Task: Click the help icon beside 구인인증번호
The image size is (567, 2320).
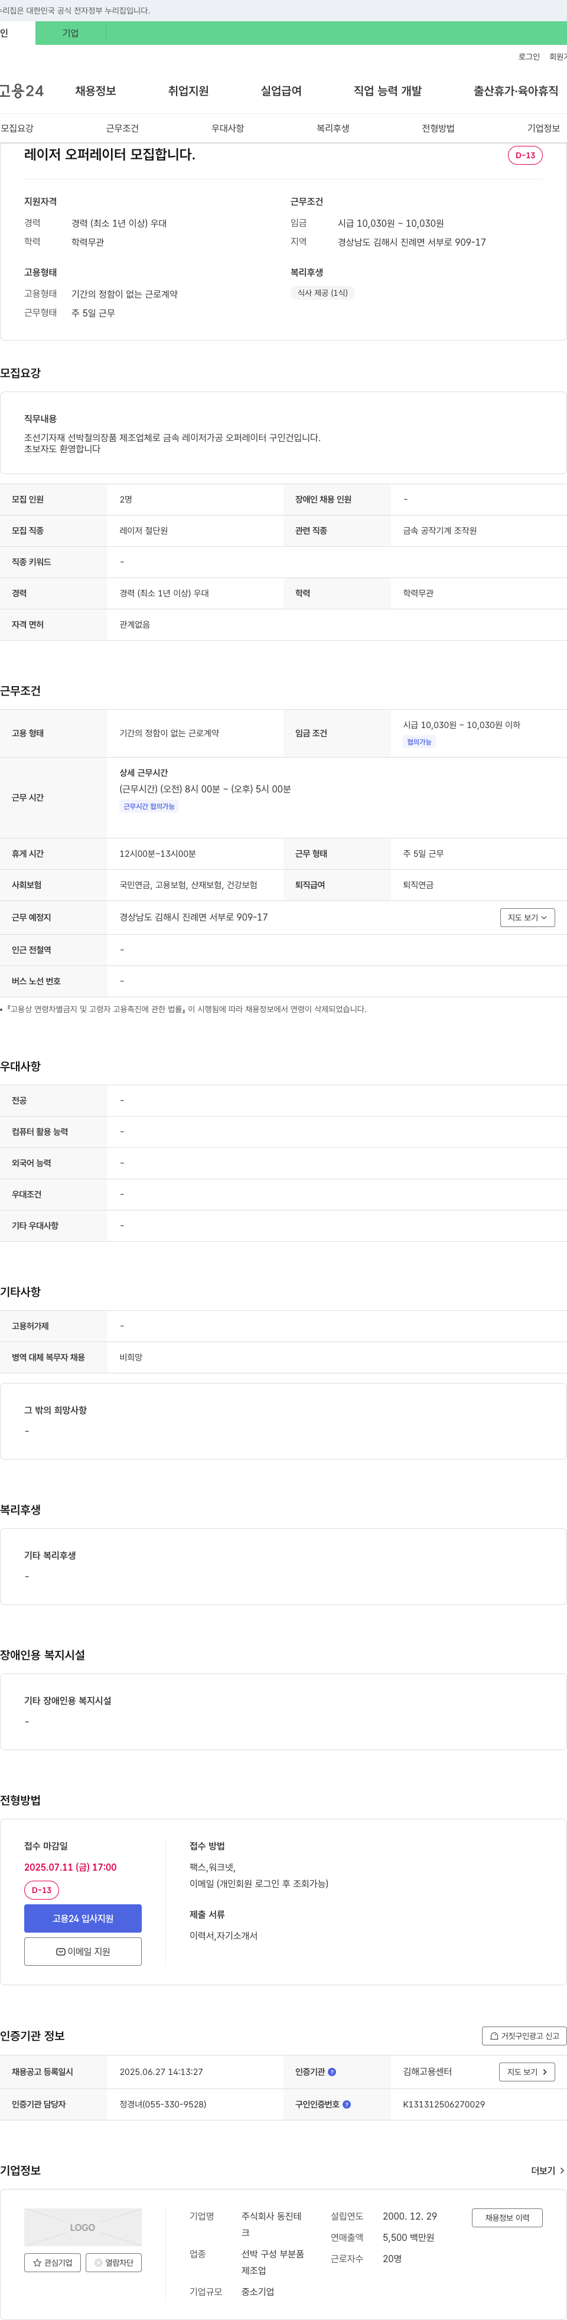Action: [347, 2104]
